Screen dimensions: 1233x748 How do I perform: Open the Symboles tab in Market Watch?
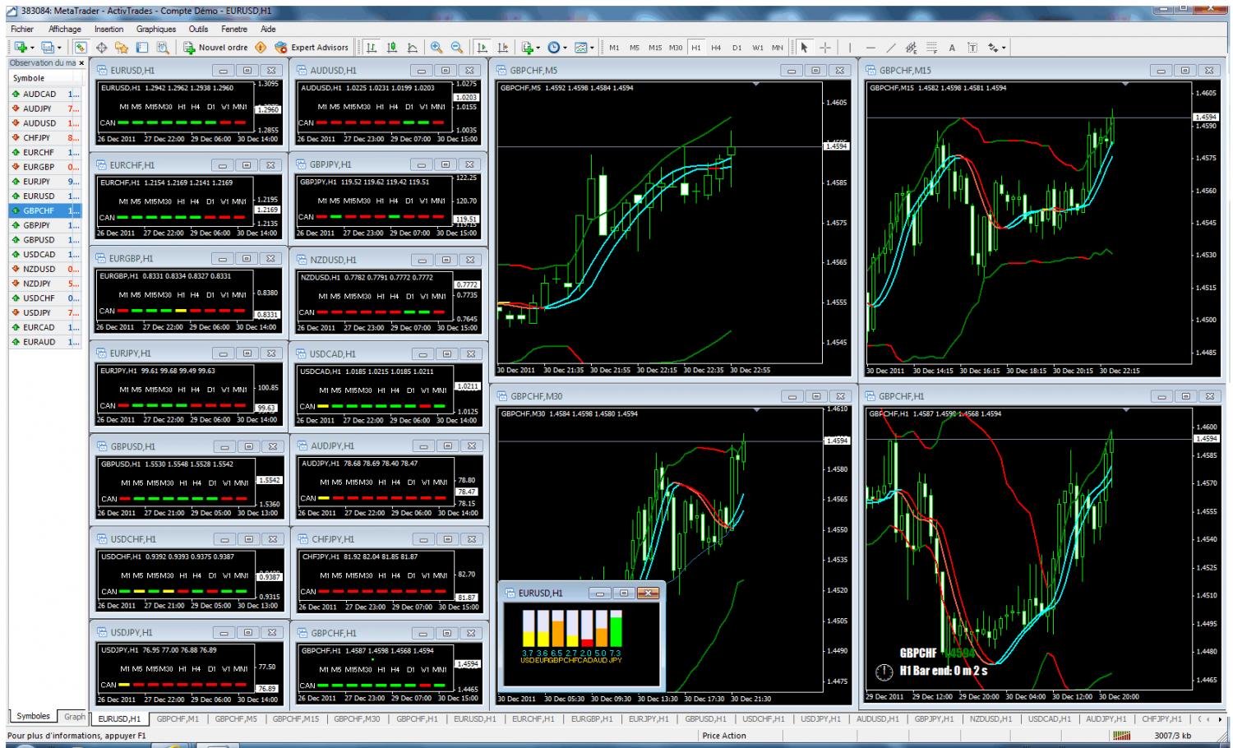pos(33,717)
